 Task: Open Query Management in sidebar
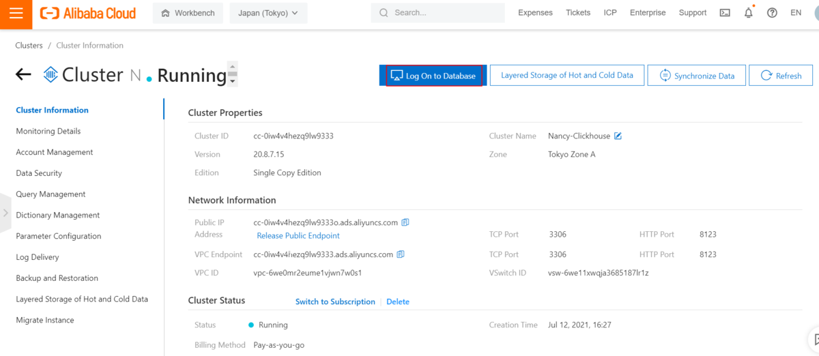[51, 194]
